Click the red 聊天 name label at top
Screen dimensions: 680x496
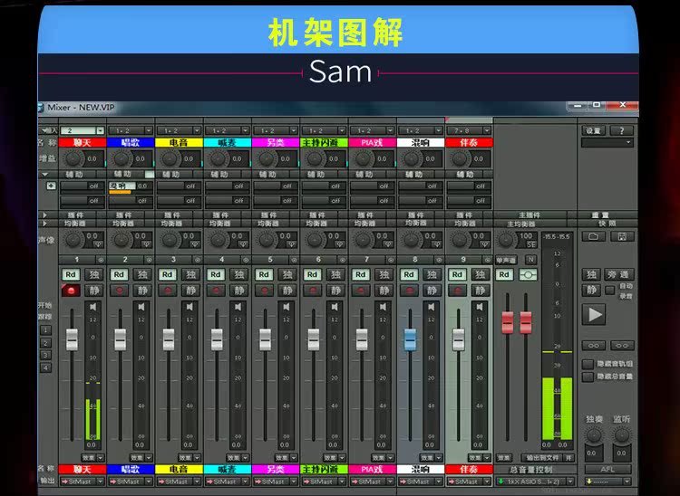tap(83, 142)
